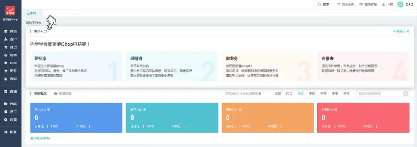Follow the 进入概况详情 link
This screenshot has width=417, height=147.
40,138
